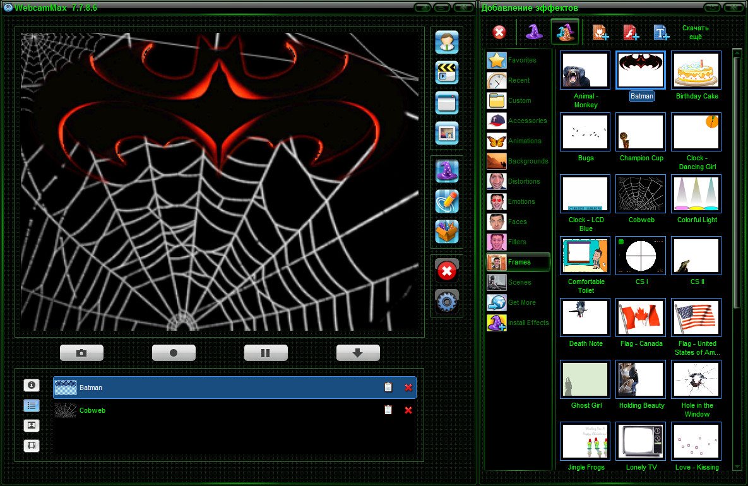Open the picture-in-picture panel icon
Image resolution: width=748 pixels, height=486 pixels.
(32, 425)
